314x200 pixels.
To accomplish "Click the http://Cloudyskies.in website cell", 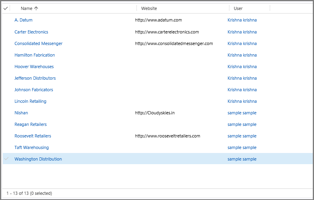I will [x=155, y=113].
